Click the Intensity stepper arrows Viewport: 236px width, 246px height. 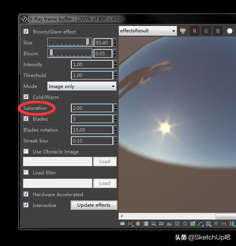(x=115, y=64)
